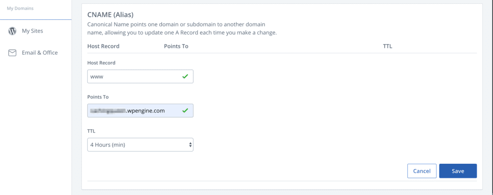Viewport: 493px width, 195px height.
Task: Click the Canonical Name description text
Action: 182,28
